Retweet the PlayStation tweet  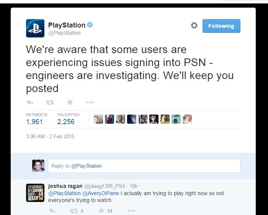50,102
